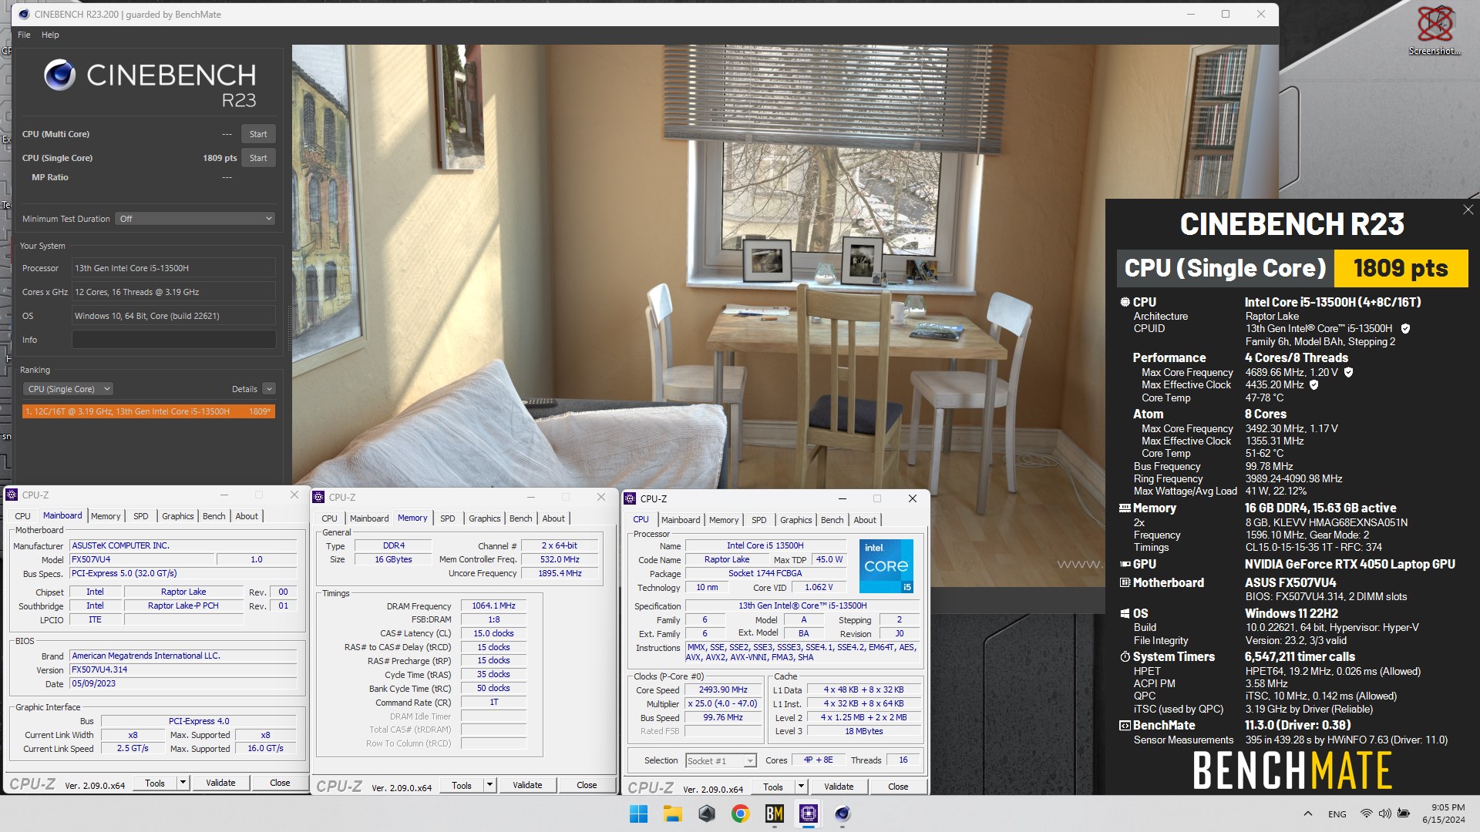Show hidden system tray icons
1480x832 pixels.
click(x=1307, y=814)
